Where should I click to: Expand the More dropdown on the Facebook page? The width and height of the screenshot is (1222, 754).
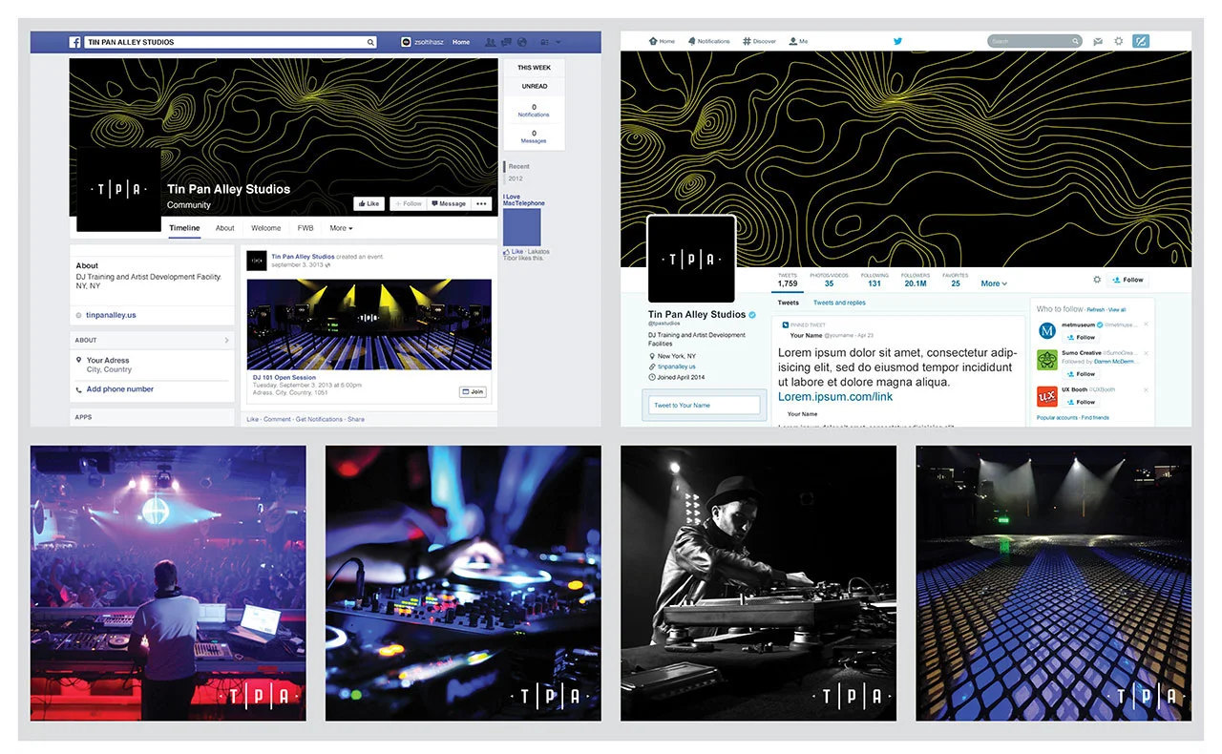[x=341, y=228]
